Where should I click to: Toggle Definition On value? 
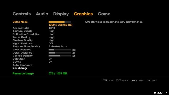pos(50,59)
